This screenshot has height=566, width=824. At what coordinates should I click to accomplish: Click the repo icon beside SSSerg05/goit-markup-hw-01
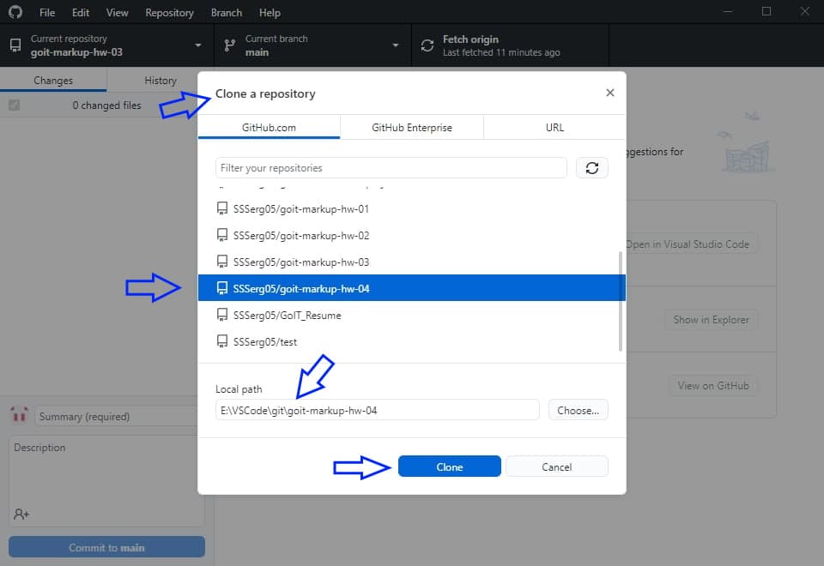221,208
